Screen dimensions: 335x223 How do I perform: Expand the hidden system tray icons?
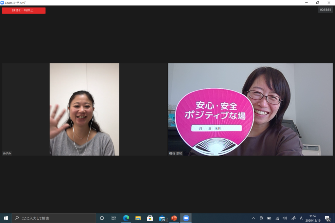pyautogui.click(x=253, y=218)
